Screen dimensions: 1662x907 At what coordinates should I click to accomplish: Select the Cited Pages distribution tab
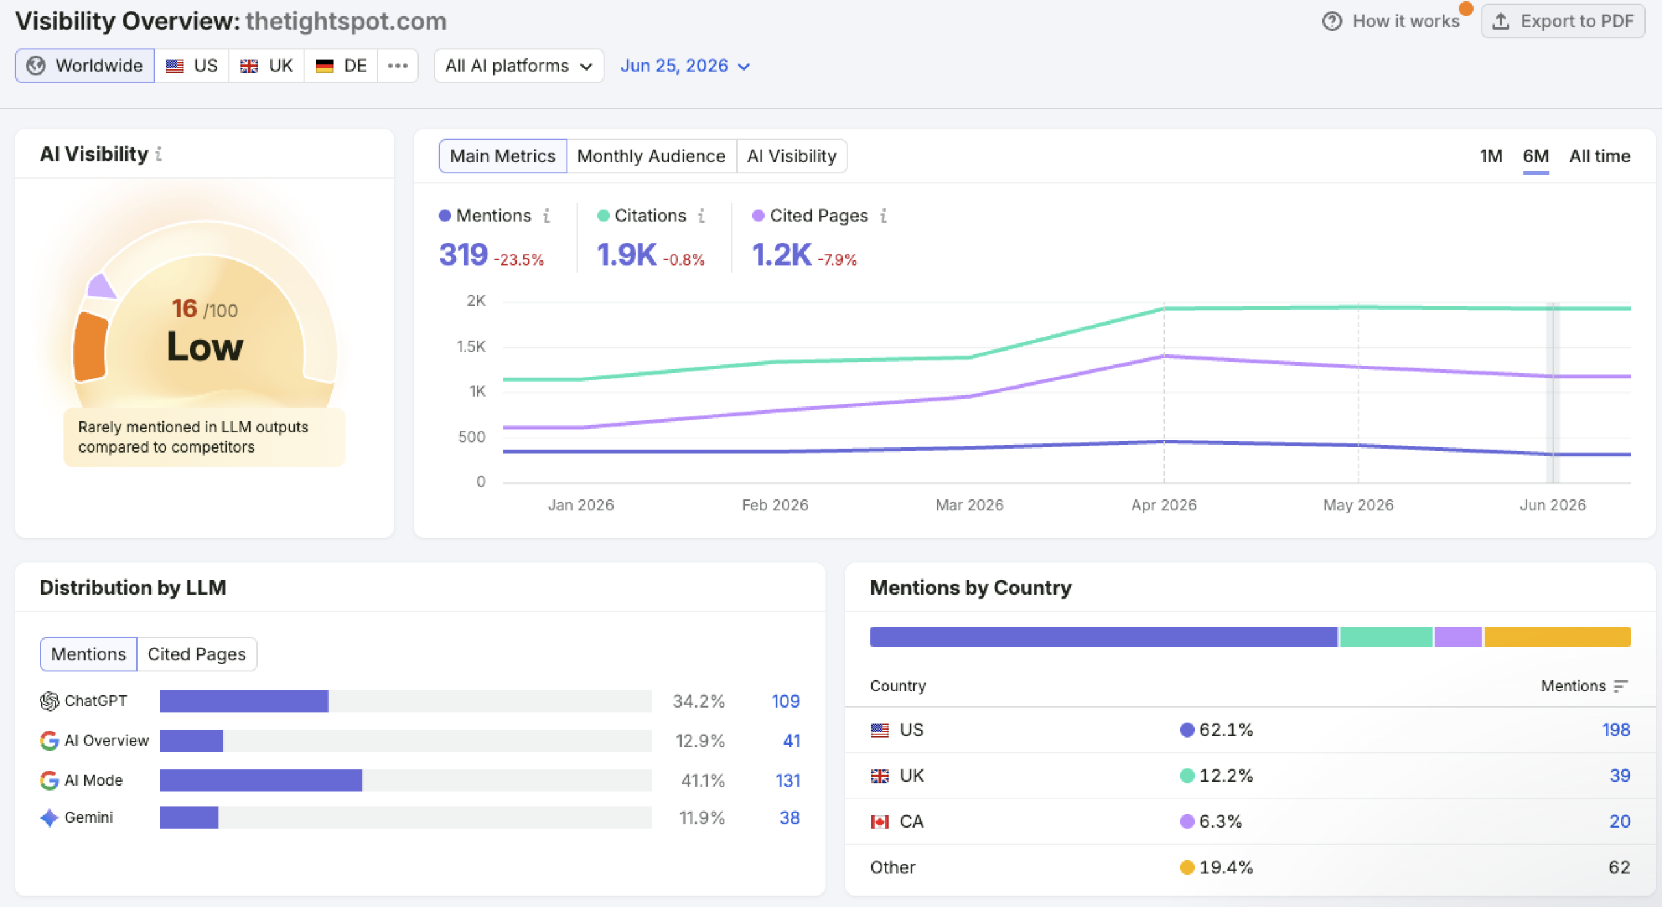tap(197, 654)
